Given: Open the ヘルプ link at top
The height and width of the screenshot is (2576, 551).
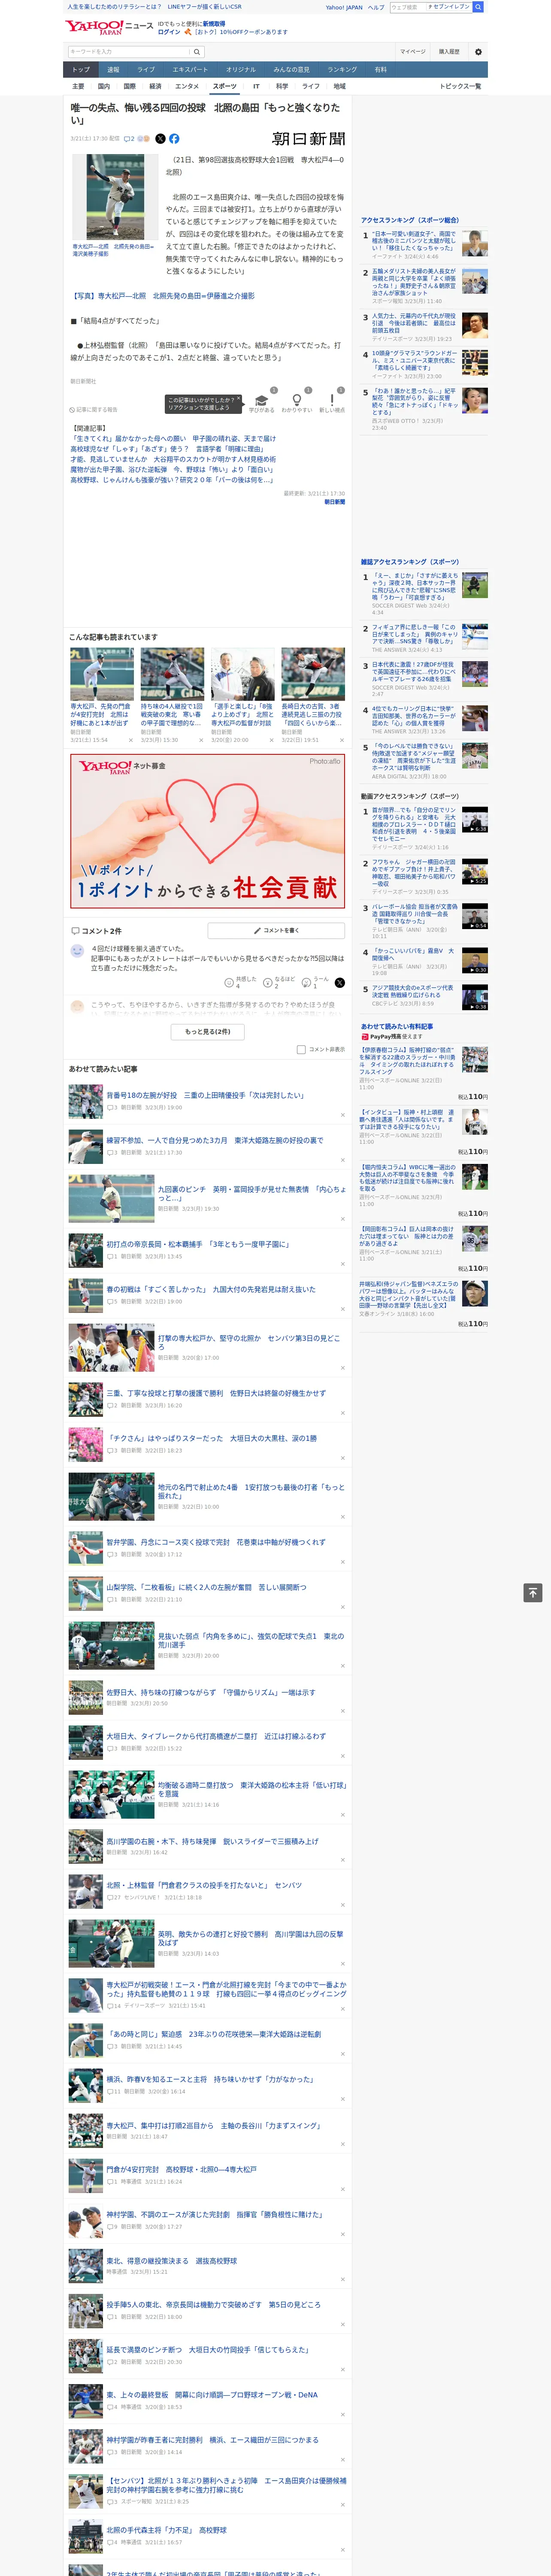Looking at the screenshot, I should coord(376,7).
